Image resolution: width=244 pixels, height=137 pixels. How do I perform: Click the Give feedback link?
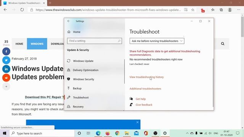click(144, 105)
